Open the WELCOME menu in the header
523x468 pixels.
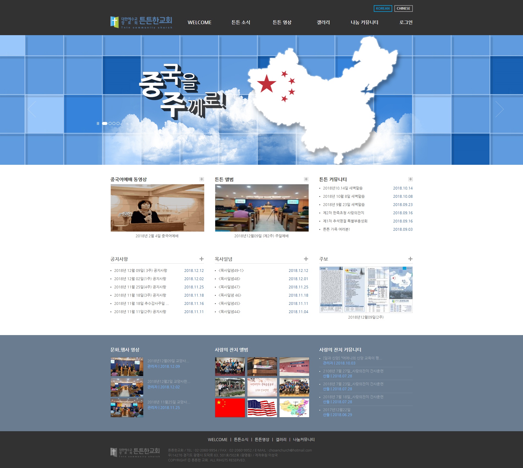tap(200, 23)
